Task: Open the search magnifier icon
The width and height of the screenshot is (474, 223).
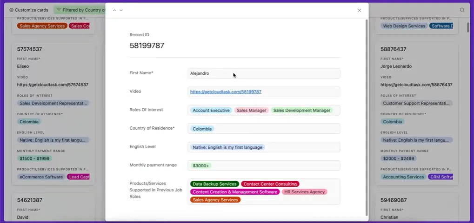Action: (x=462, y=10)
